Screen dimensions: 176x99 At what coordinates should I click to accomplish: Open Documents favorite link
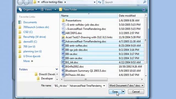point(30,22)
